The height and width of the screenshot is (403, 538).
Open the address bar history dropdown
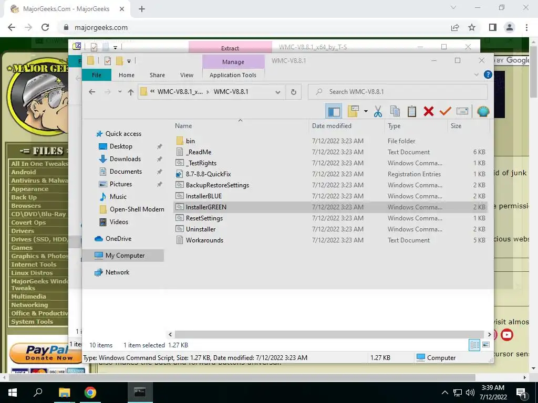(x=277, y=92)
